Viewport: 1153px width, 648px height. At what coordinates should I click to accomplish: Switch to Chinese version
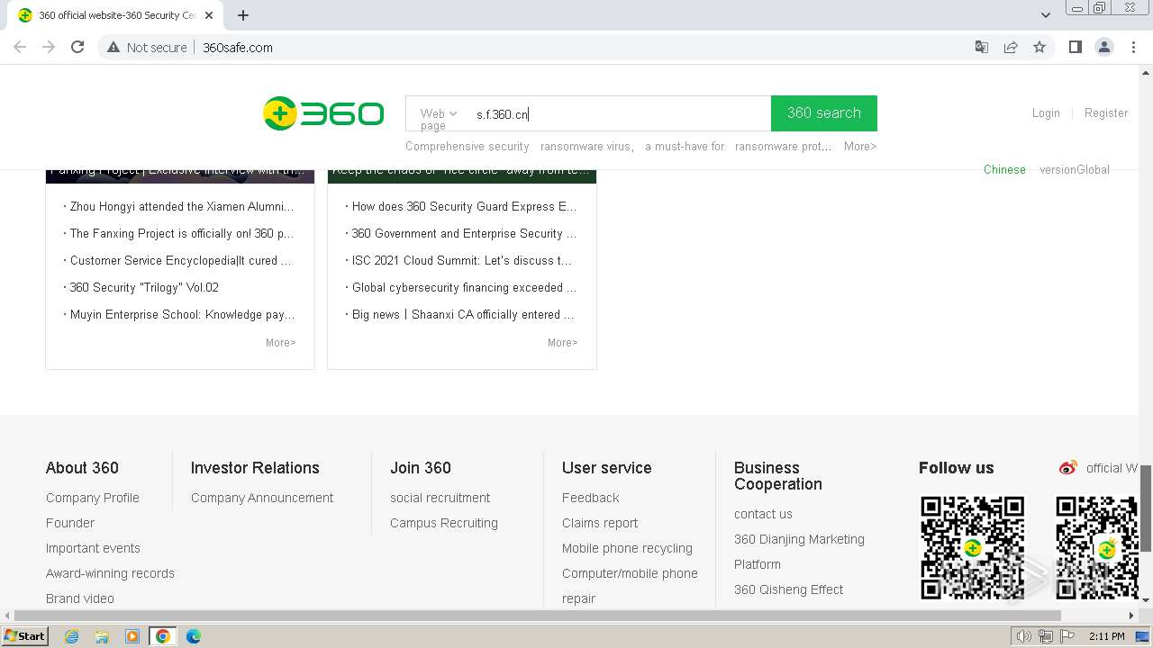click(1004, 169)
